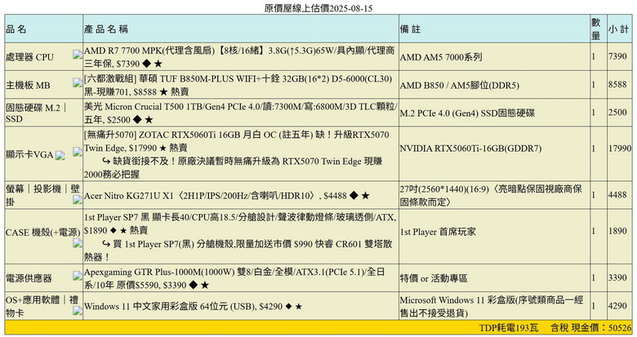The height and width of the screenshot is (337, 637).
Task: Click the image icon in the 處理器 CPU row
Action: click(78, 55)
